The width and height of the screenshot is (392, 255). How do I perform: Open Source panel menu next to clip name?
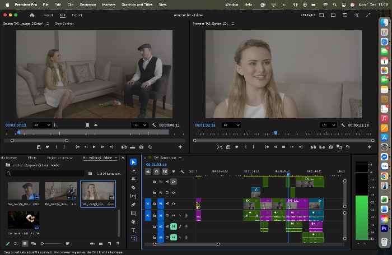pos(48,24)
